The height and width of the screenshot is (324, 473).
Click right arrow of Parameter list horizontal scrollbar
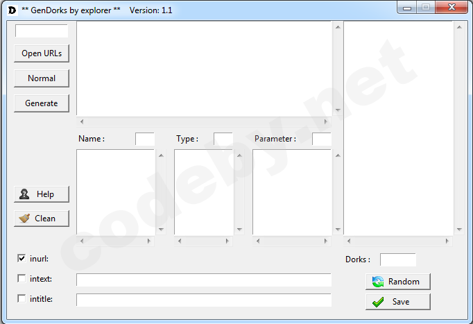[326, 241]
